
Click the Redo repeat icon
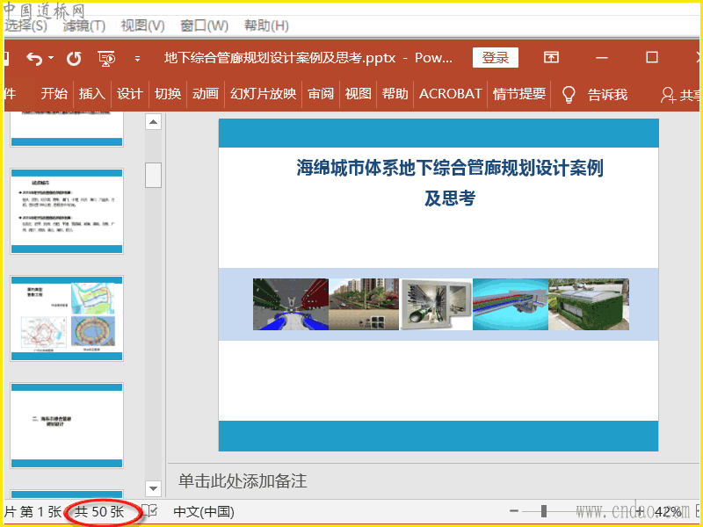click(x=74, y=59)
